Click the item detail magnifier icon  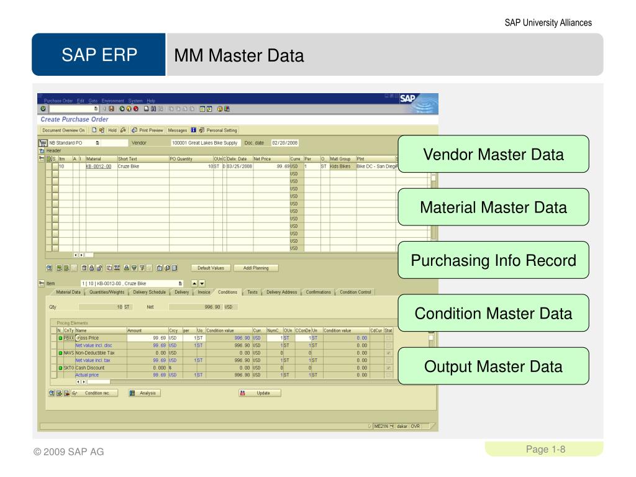coord(49,268)
